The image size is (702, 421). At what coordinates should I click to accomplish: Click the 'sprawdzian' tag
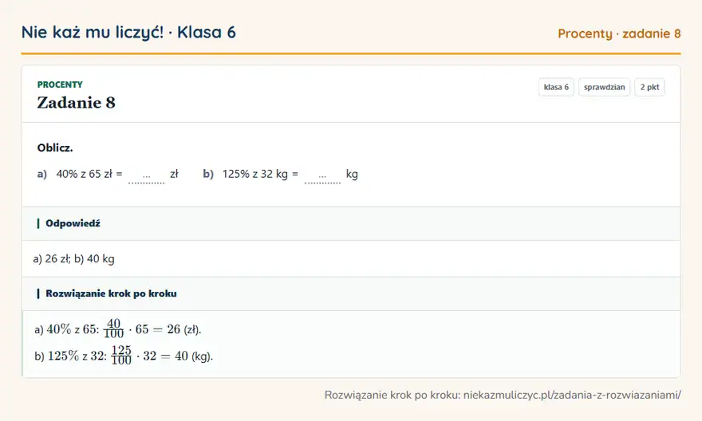(604, 87)
